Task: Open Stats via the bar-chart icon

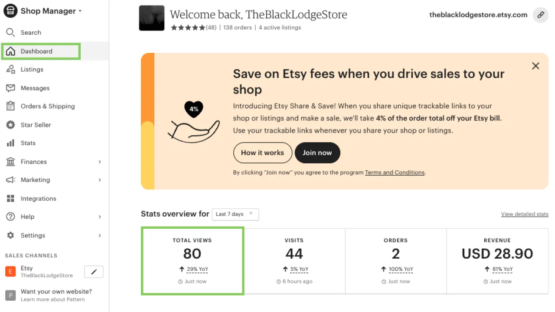Action: (x=10, y=143)
